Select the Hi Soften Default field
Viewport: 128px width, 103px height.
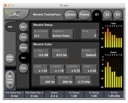90,53
